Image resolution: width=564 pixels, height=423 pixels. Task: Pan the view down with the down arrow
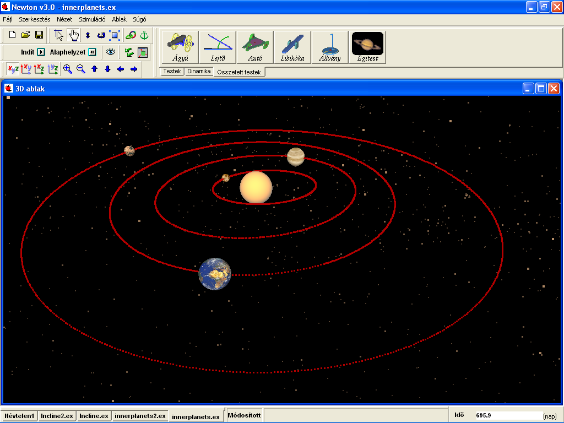[x=107, y=69]
